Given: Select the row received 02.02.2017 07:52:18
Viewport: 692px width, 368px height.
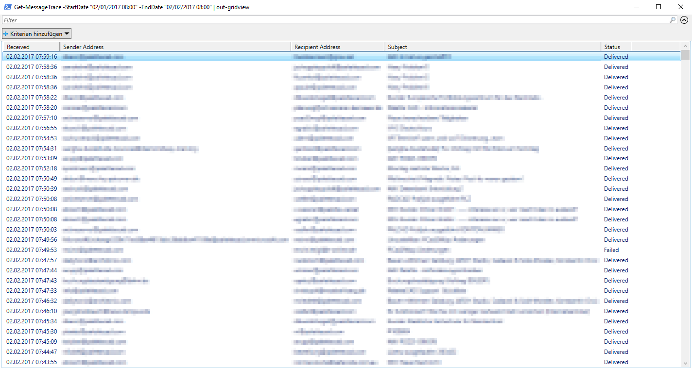Looking at the screenshot, I should [342, 168].
